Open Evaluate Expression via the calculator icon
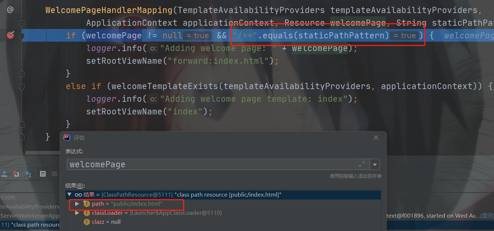The image size is (494, 231). (43, 174)
